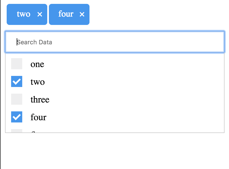Click blank area below the dropdown list
Viewport: 229px width, 169px height.
pos(115,151)
